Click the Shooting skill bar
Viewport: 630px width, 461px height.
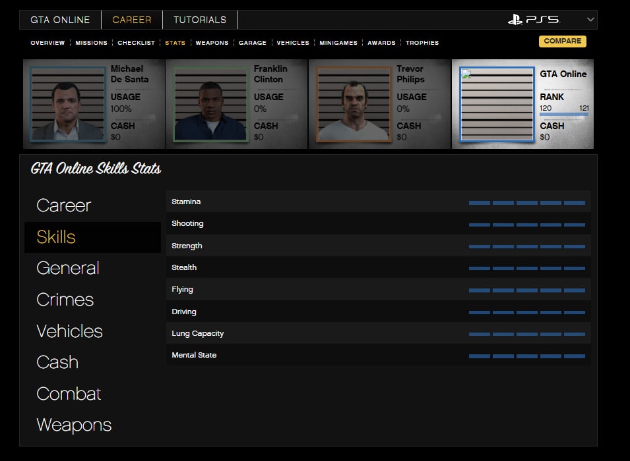click(526, 225)
